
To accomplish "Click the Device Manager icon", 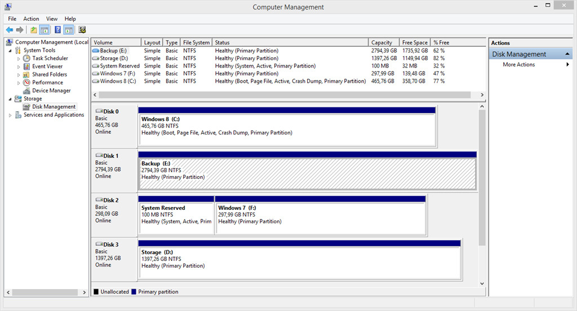I will click(26, 91).
